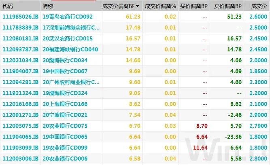270x165 pixels.
Task: Click deviation value 9.05
Action: [x=135, y=93]
